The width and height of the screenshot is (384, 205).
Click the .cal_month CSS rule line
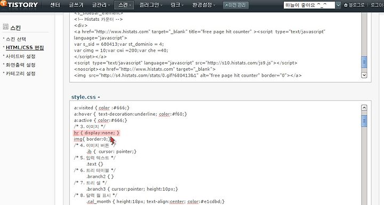click(155, 202)
